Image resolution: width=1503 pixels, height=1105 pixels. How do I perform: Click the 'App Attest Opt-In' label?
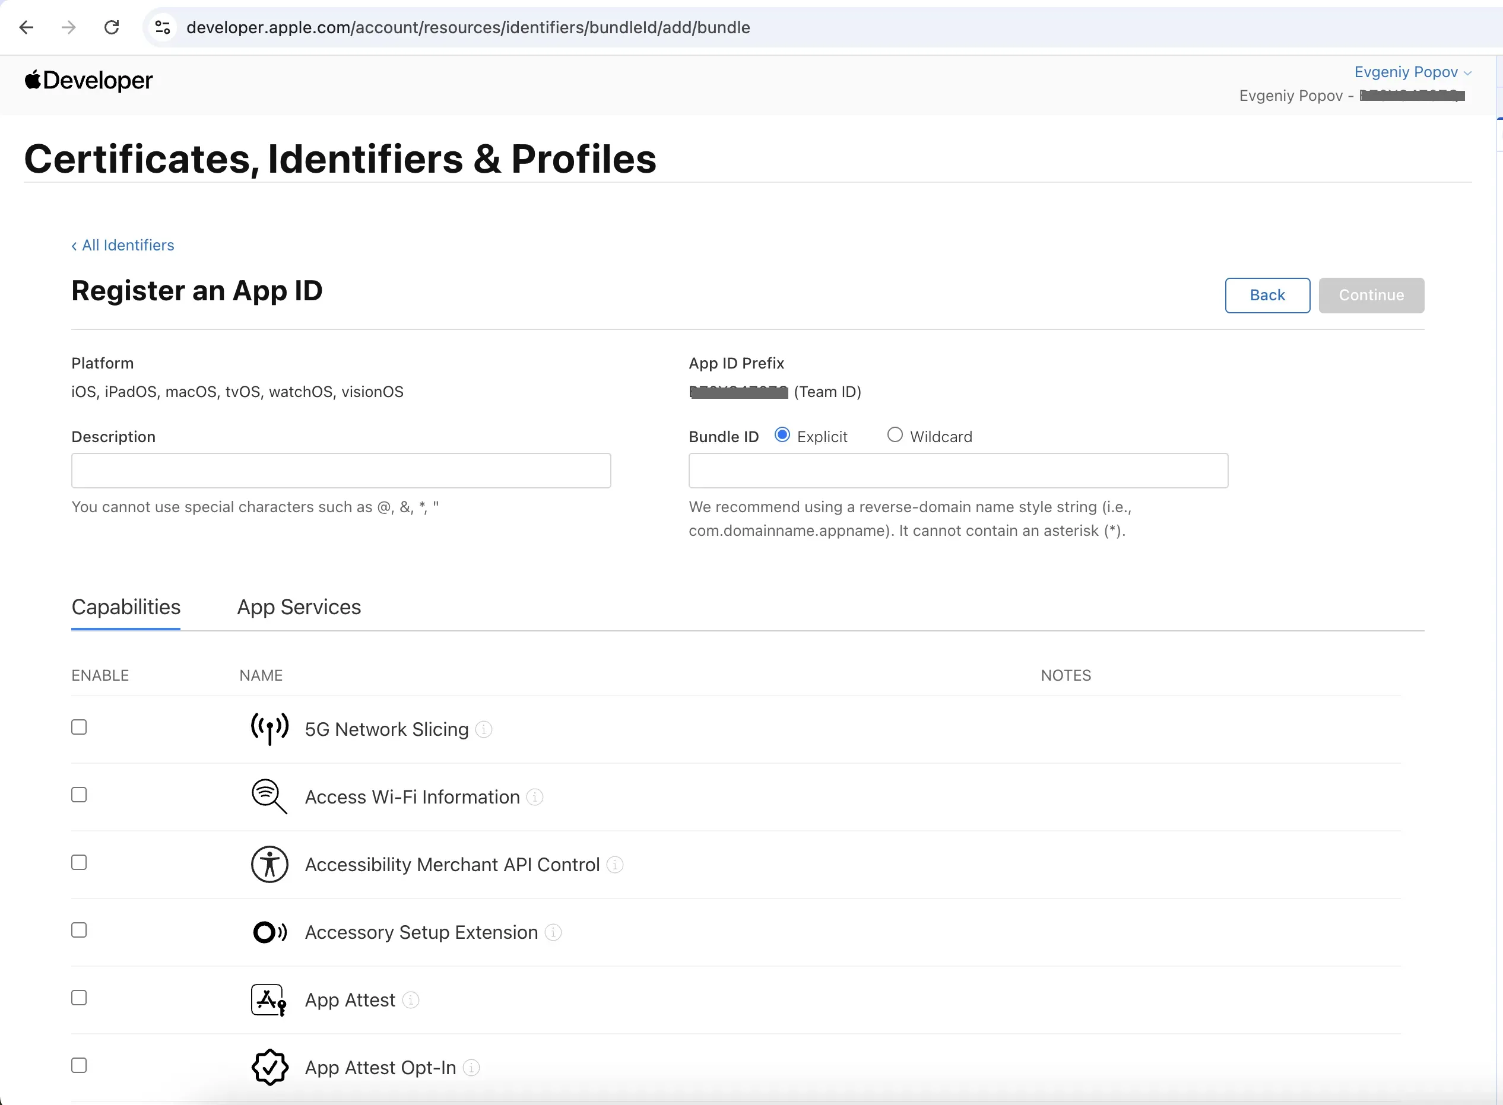pyautogui.click(x=380, y=1068)
